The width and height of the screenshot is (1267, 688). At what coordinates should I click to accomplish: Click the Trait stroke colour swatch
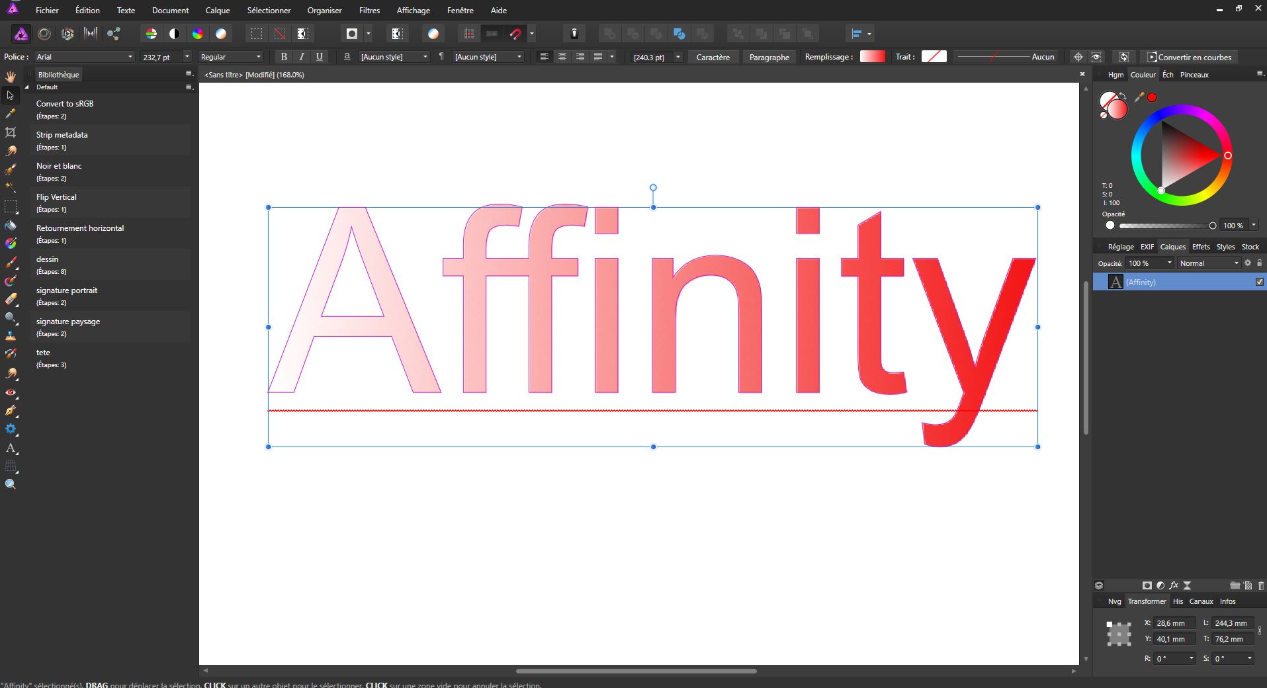coord(934,57)
